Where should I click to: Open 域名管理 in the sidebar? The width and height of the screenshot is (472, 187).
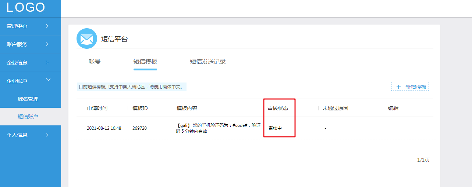[x=28, y=99]
